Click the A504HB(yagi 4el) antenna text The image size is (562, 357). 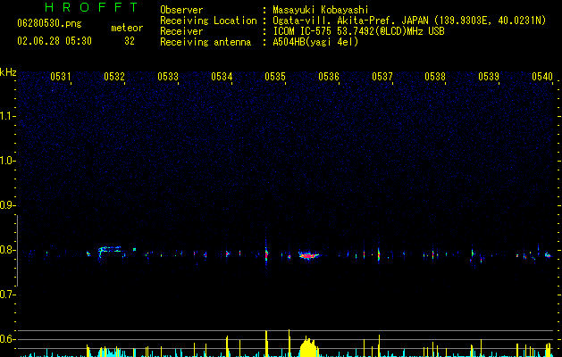[315, 42]
